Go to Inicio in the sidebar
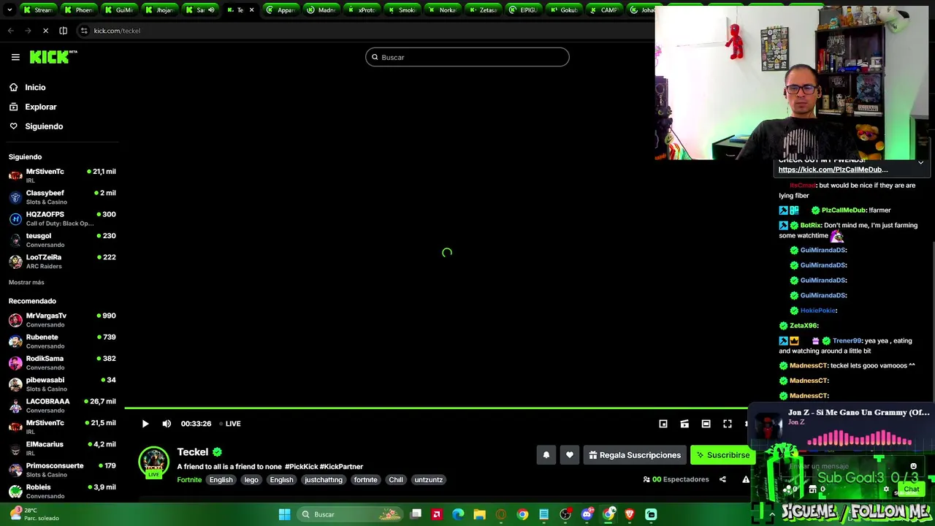The height and width of the screenshot is (526, 935). [35, 88]
